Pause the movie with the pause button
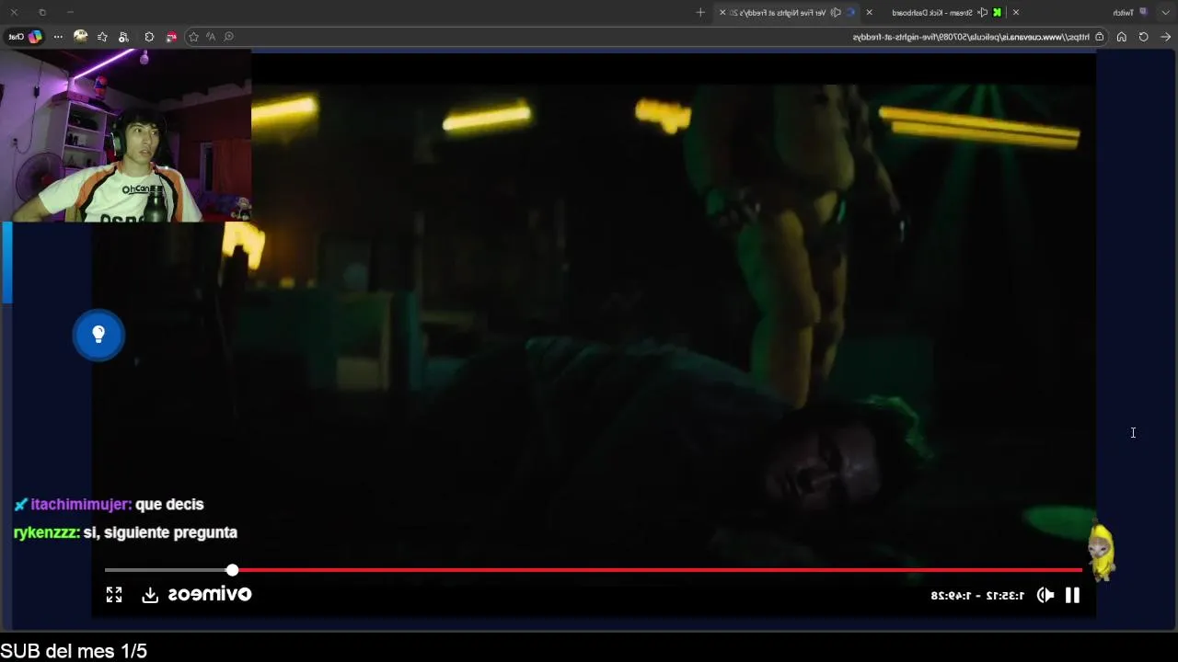Viewport: 1178px width, 662px height. point(1072,595)
